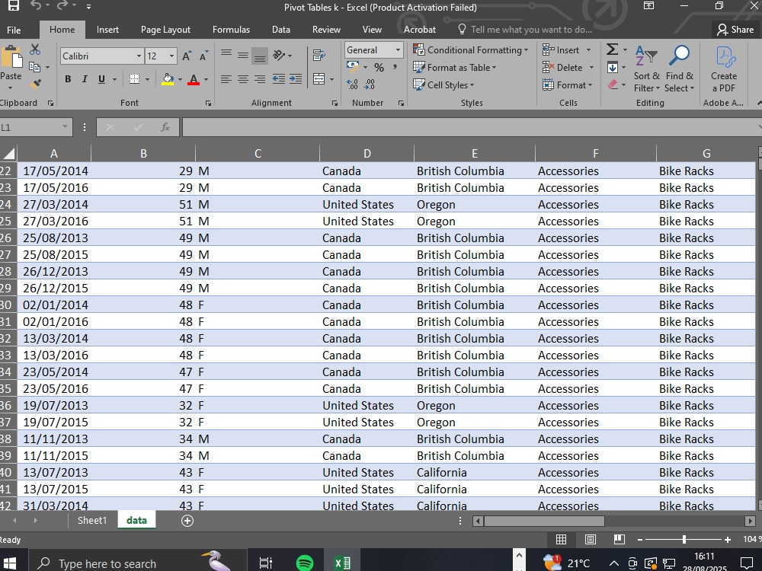Image resolution: width=762 pixels, height=571 pixels.
Task: Open the General number format dropdown
Action: 398,50
